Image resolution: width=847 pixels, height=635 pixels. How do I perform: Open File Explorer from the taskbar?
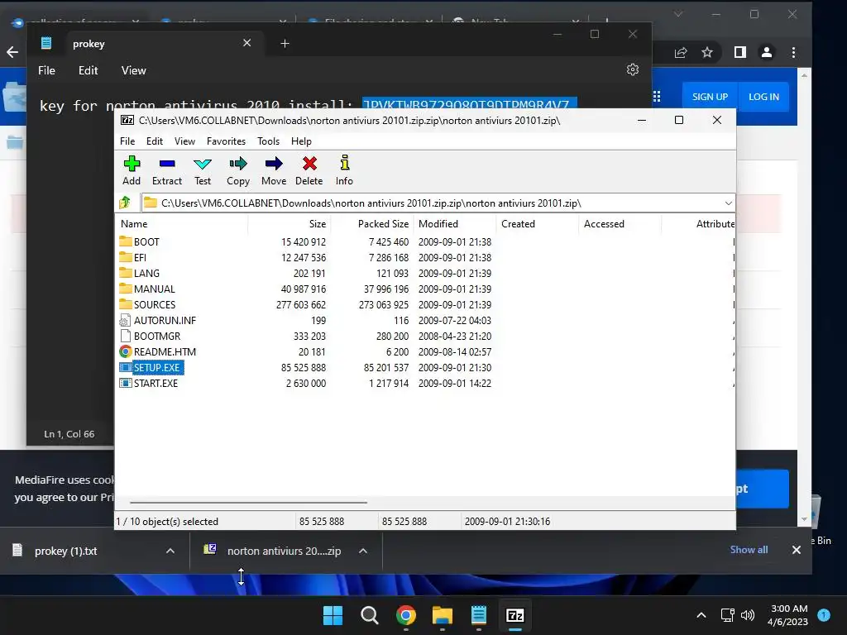point(443,615)
